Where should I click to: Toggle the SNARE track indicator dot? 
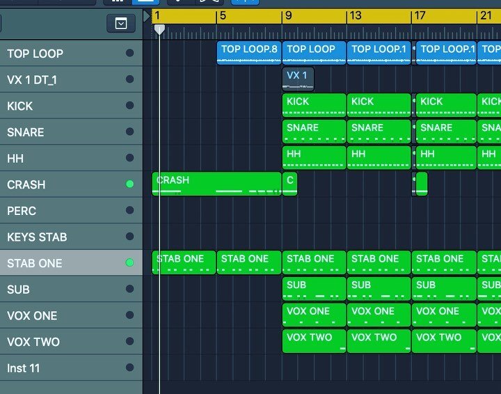point(129,132)
